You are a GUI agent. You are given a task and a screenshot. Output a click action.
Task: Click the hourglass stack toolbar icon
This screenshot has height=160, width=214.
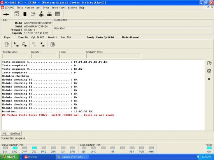49,14
